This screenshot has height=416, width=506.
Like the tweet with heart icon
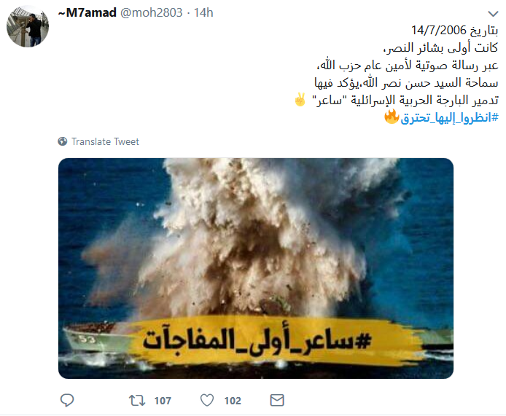click(207, 400)
